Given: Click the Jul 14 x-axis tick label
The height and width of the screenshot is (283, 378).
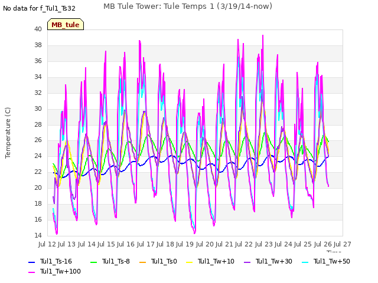Looking at the screenshot, I should [x=87, y=244].
